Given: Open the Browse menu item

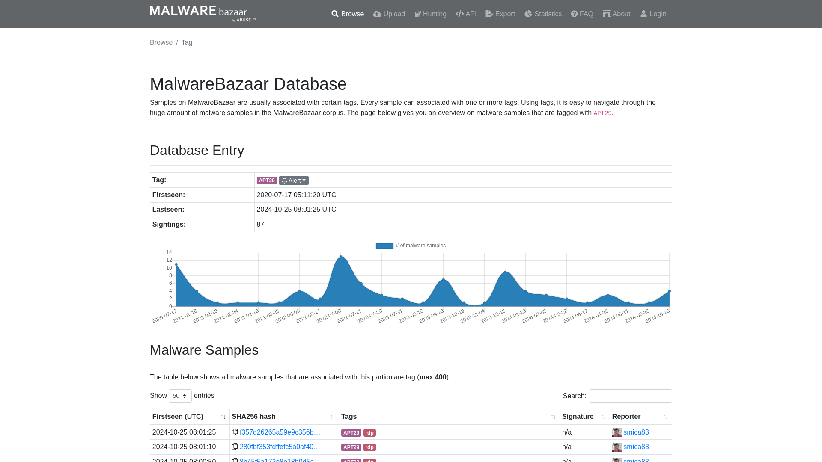Looking at the screenshot, I should pyautogui.click(x=348, y=14).
